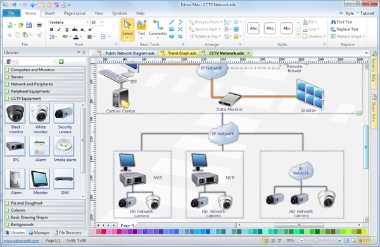
Task: Open the Verdana font name dropdown
Action: (x=87, y=22)
